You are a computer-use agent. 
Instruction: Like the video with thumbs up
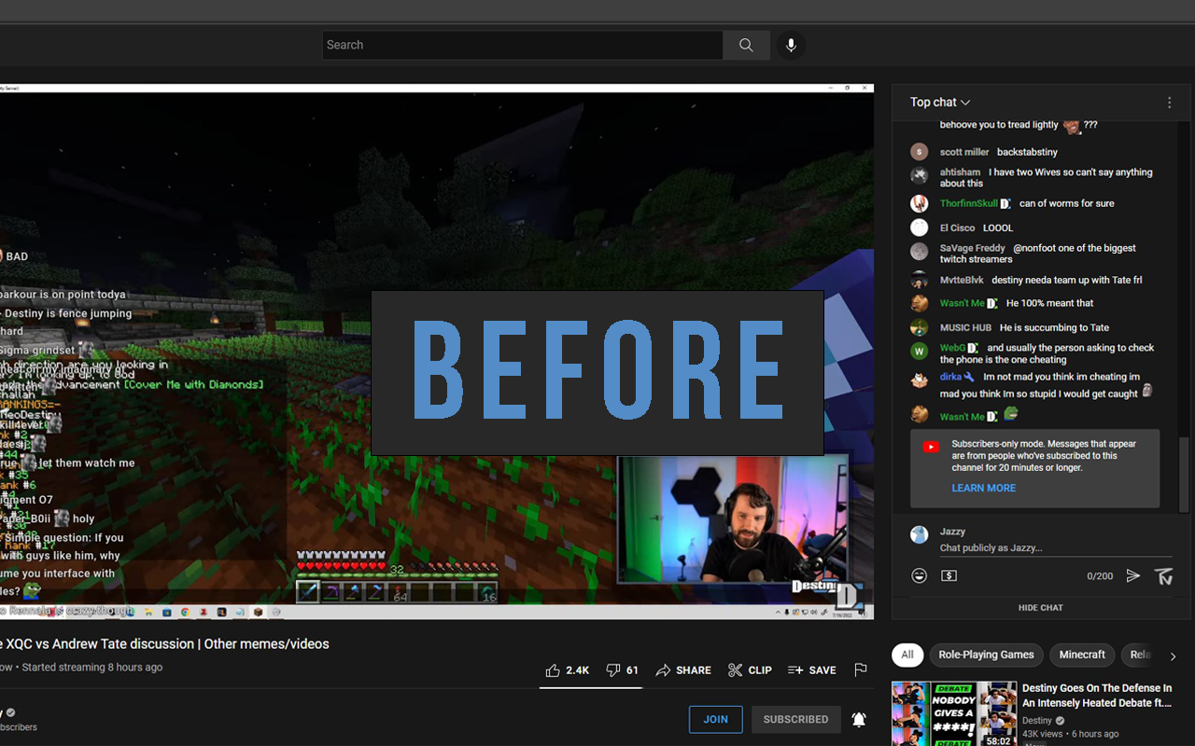(x=568, y=670)
